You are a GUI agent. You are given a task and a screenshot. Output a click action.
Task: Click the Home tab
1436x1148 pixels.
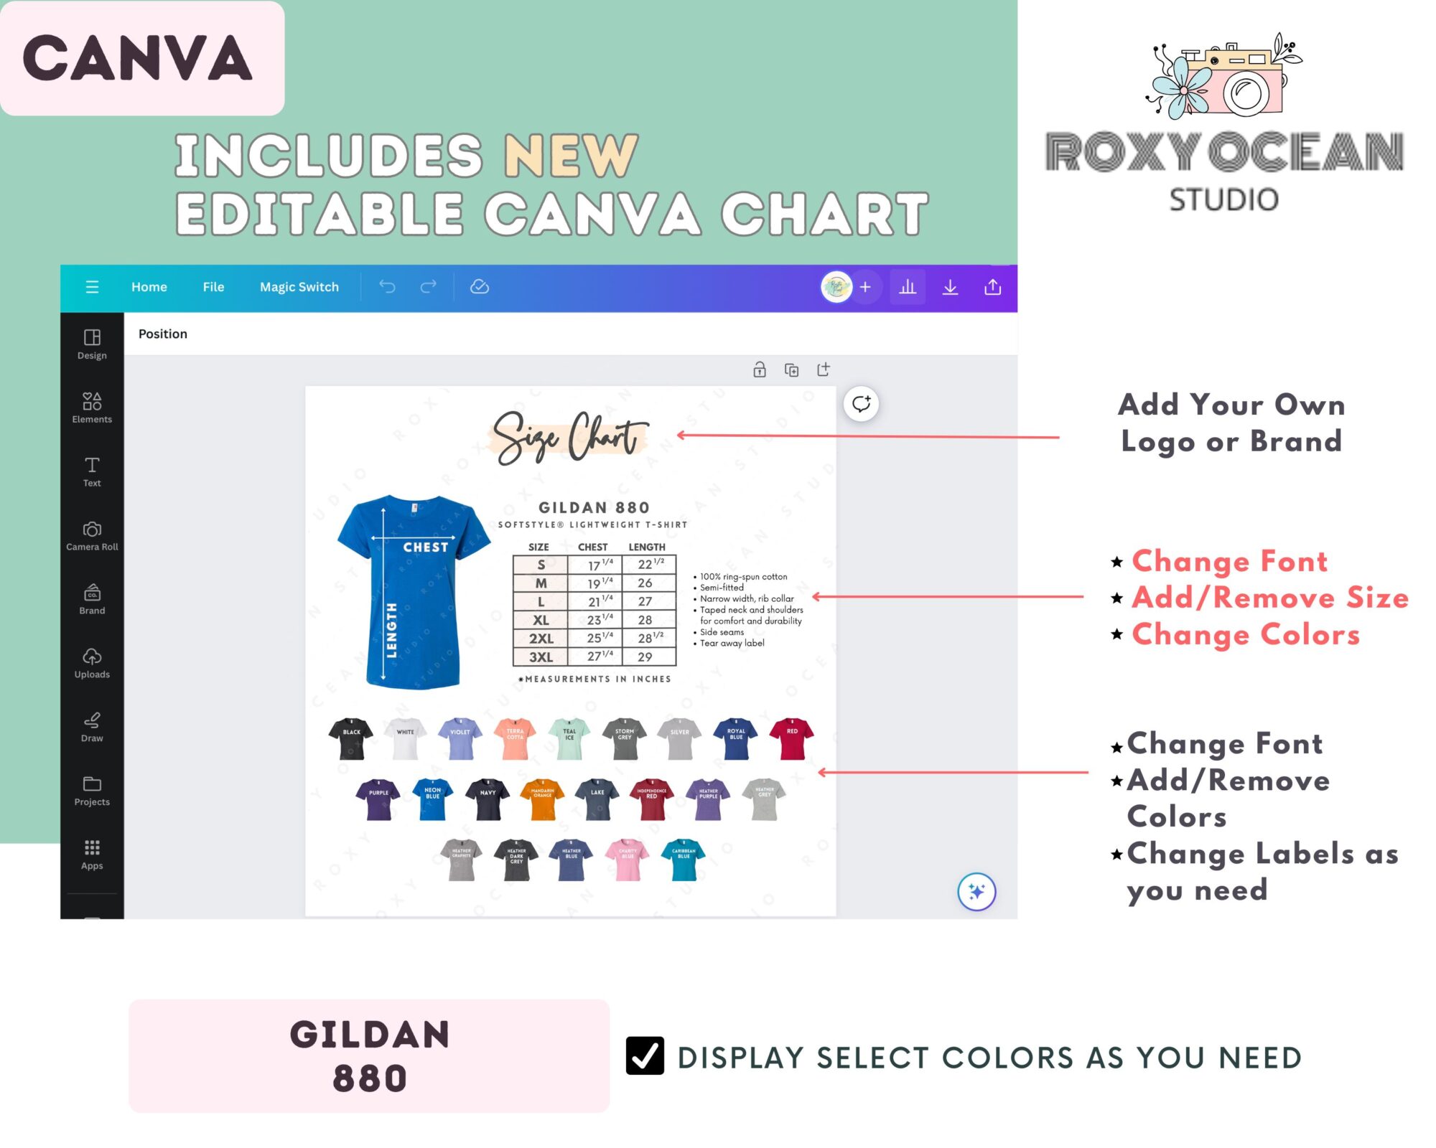point(149,286)
